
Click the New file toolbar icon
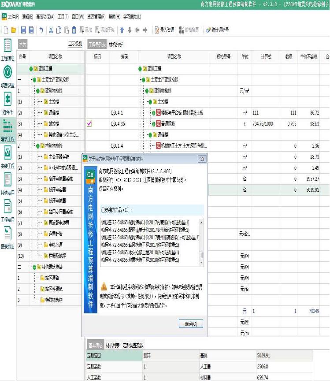point(6,30)
